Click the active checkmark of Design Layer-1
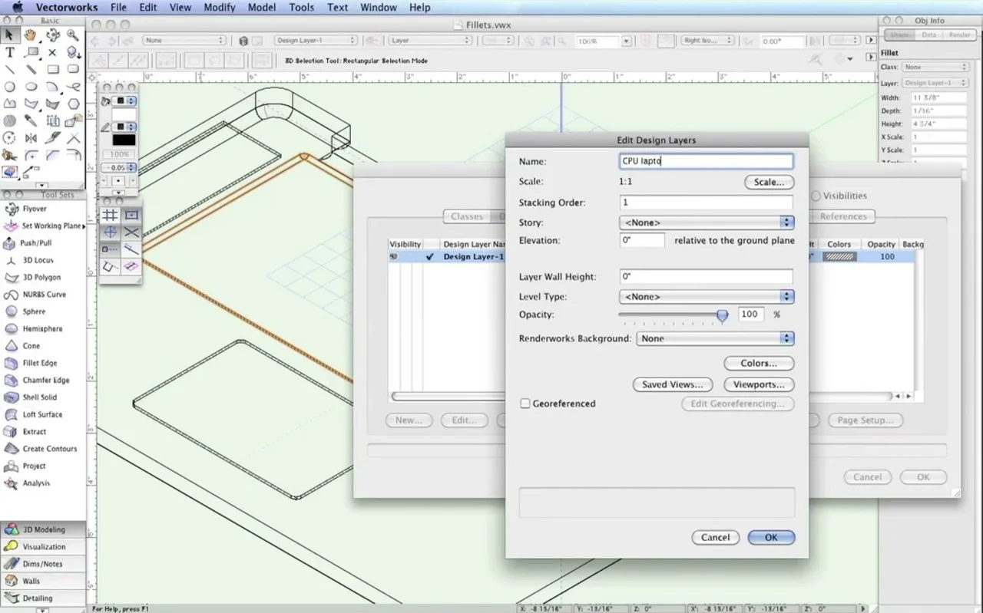This screenshot has width=983, height=613. [x=430, y=257]
